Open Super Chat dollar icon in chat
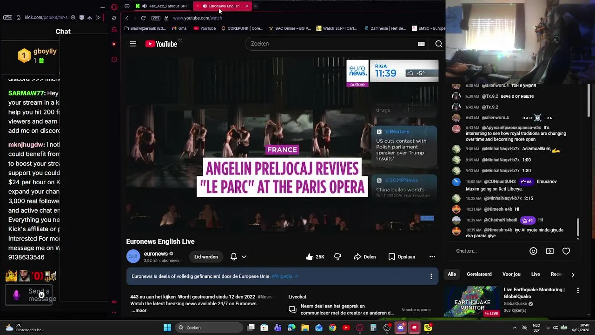This screenshot has height=335, width=595. [x=549, y=251]
